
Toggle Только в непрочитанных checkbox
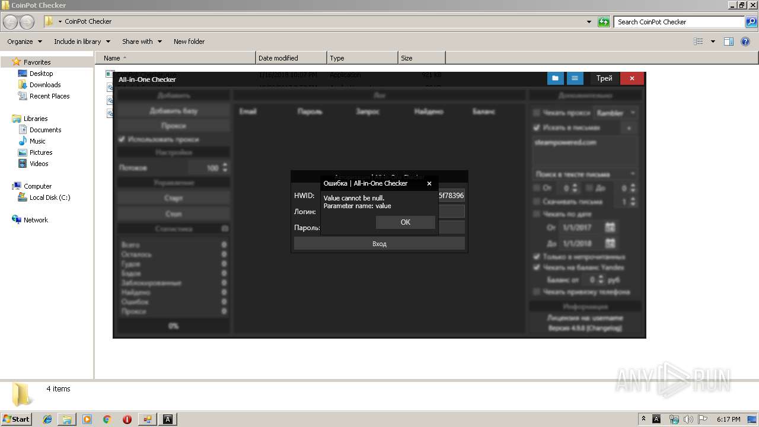537,257
